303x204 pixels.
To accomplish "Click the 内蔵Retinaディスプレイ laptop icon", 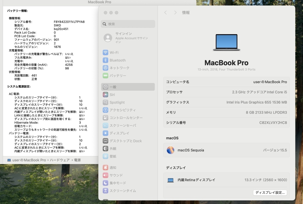I will point(170,180).
